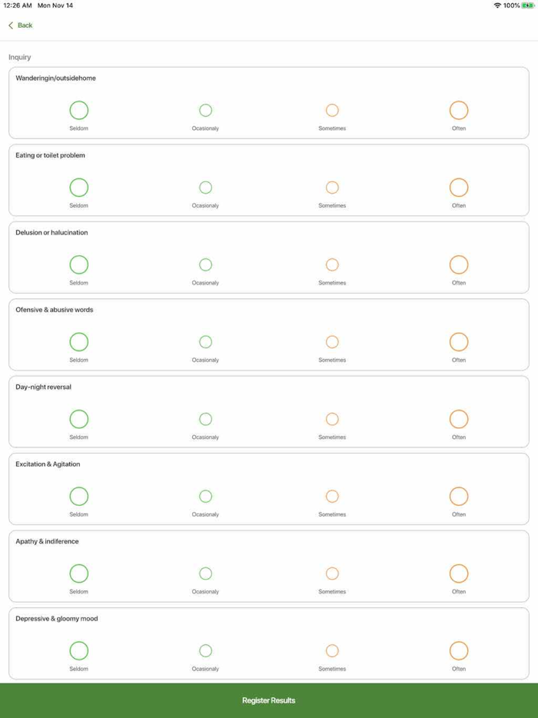This screenshot has height=718, width=538.
Task: Set Depressive & gloomy mood to Occasionally
Action: pos(205,651)
